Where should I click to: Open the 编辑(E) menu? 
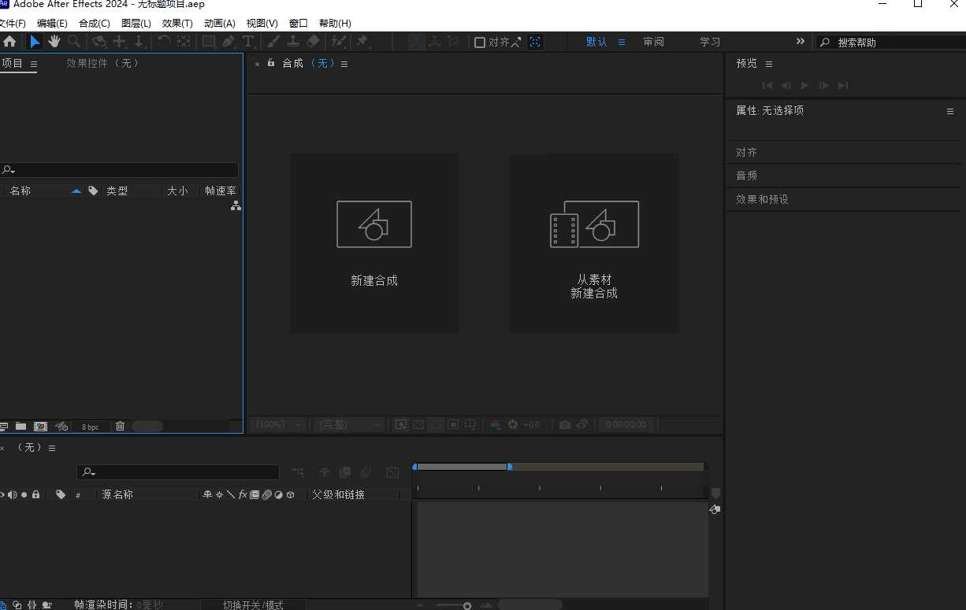coord(52,24)
